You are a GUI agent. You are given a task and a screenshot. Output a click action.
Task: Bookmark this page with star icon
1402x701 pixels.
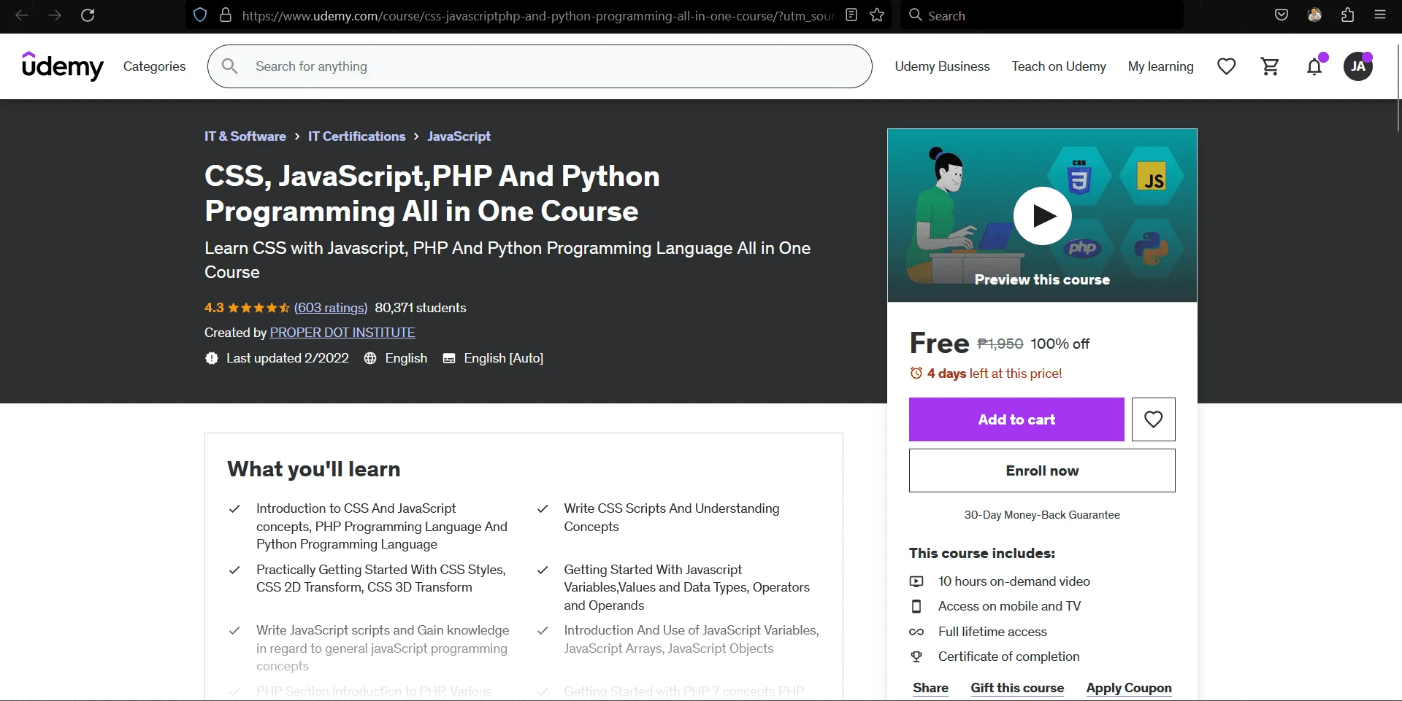(878, 15)
